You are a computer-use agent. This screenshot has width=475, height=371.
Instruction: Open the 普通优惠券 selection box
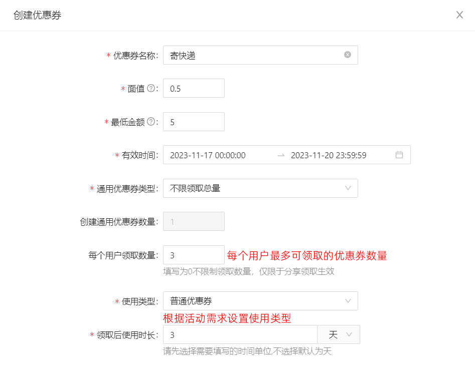(260, 301)
